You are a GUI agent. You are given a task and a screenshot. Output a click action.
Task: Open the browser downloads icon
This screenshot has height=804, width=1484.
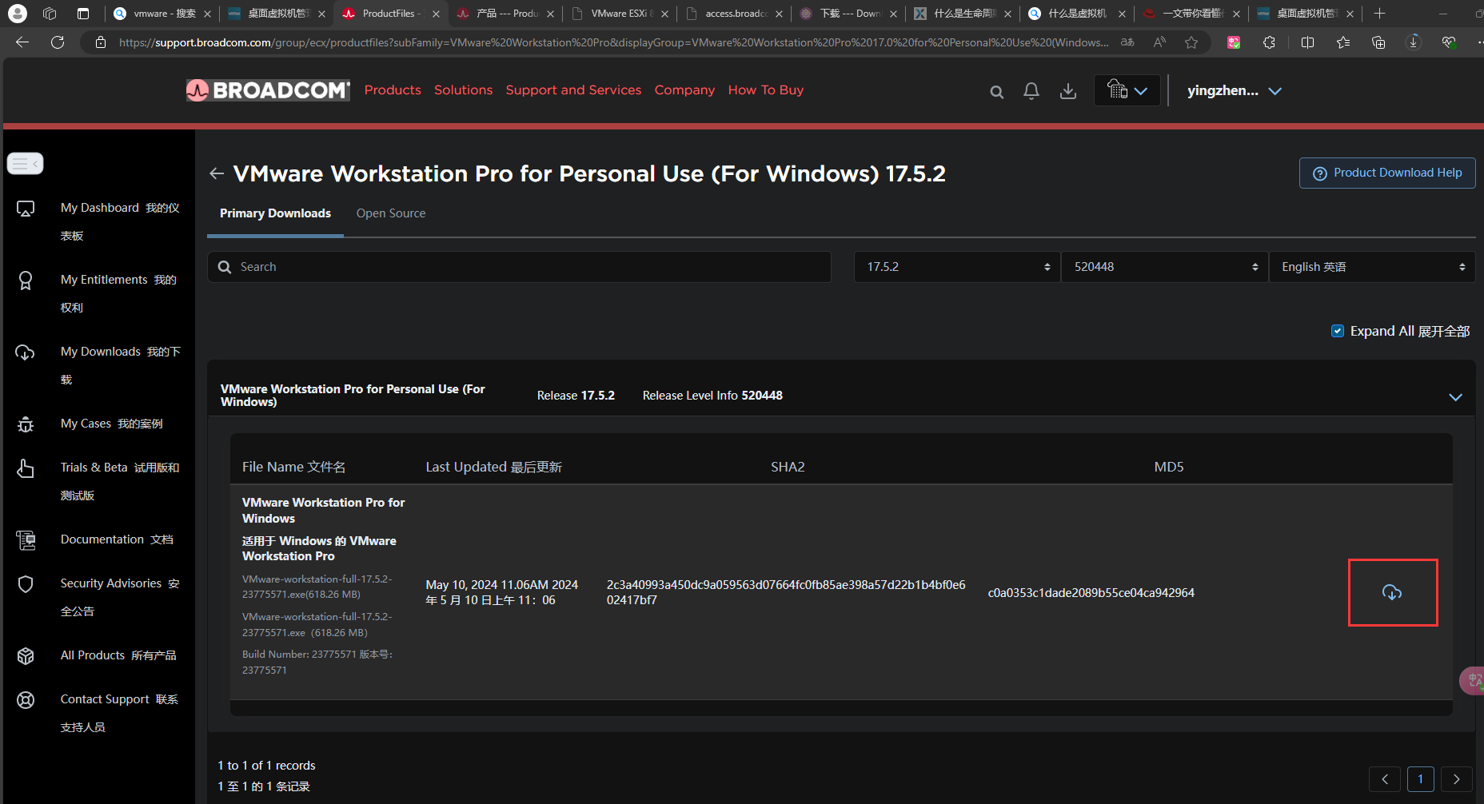point(1414,42)
